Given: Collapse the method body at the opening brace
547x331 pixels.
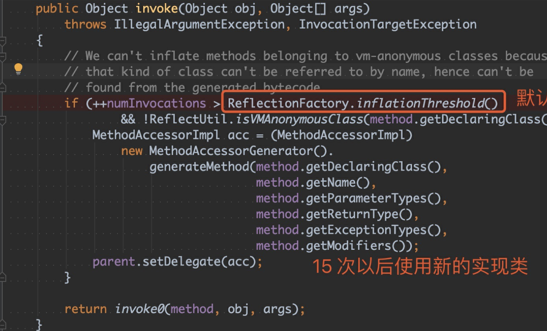Looking at the screenshot, I should pyautogui.click(x=3, y=41).
